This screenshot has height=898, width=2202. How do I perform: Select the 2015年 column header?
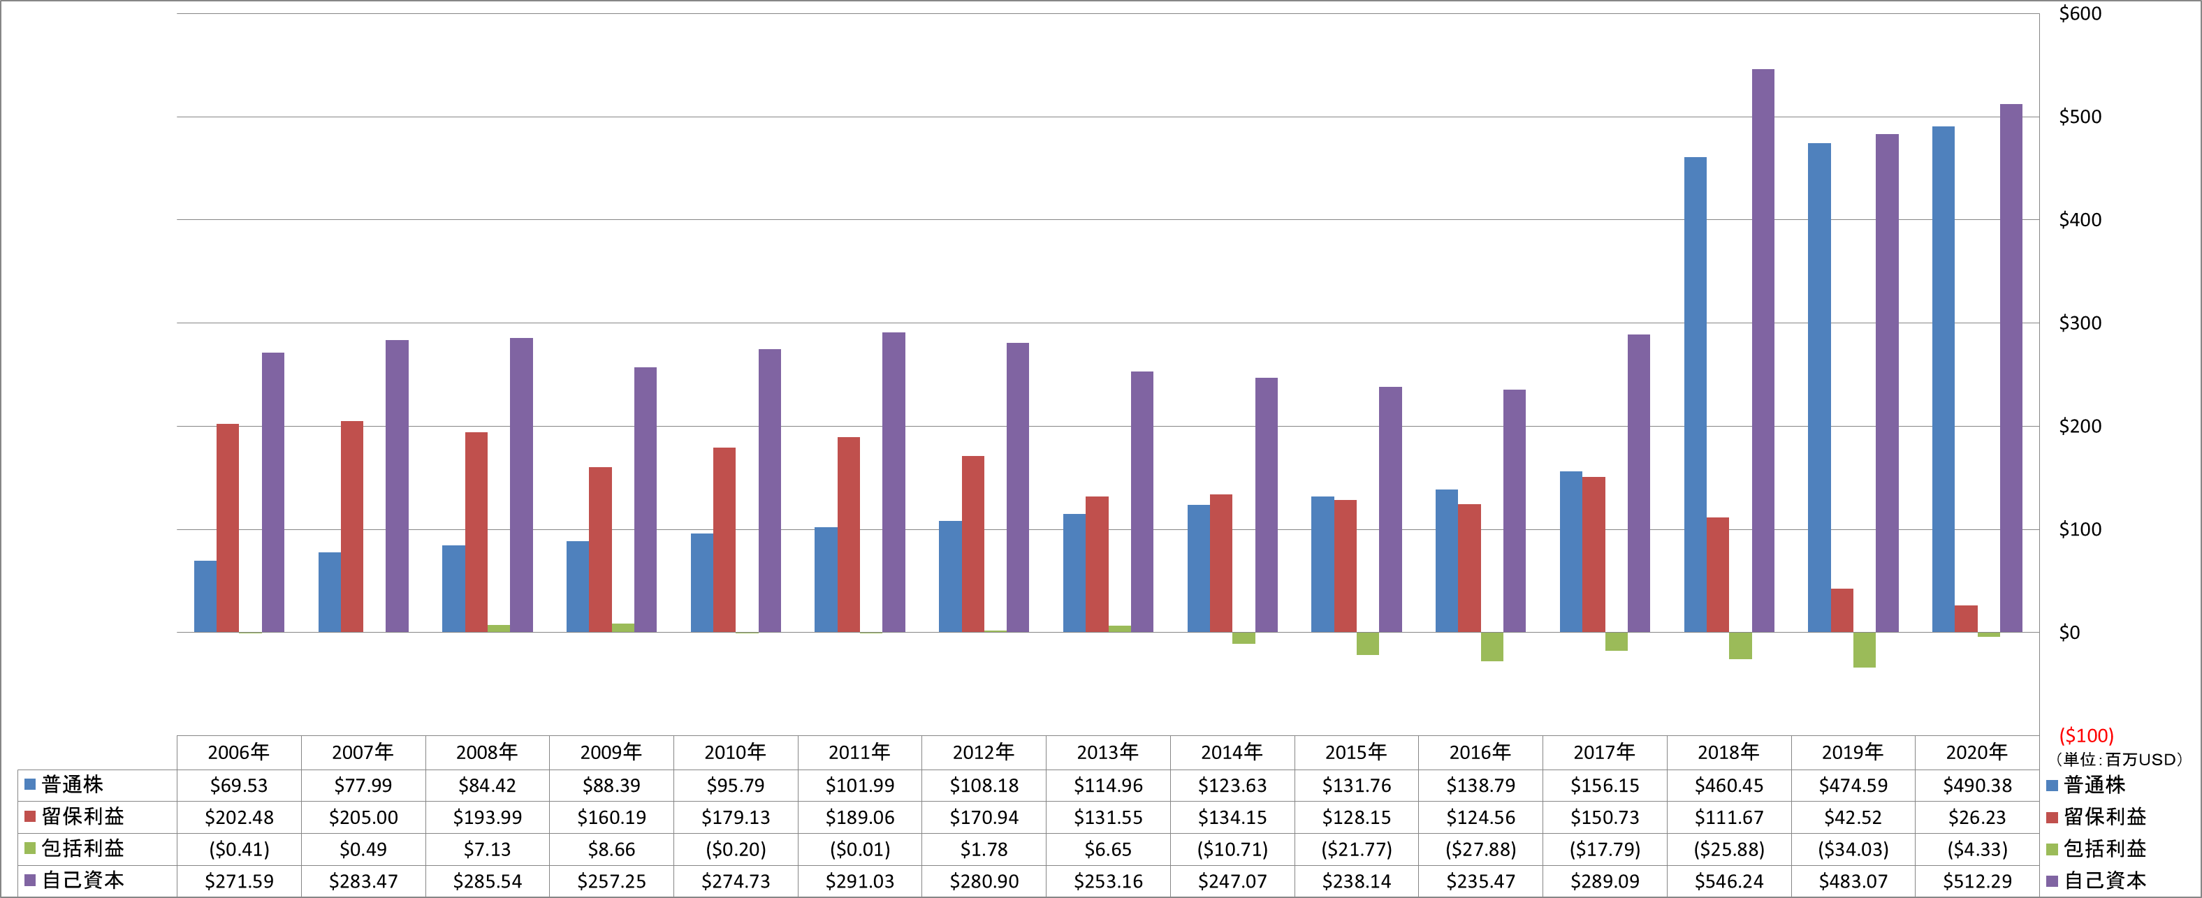(1357, 753)
